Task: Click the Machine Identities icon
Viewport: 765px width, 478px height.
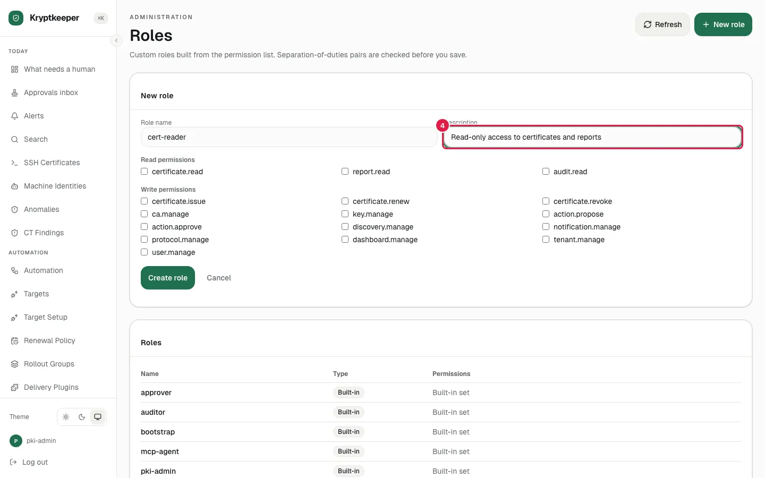Action: (x=14, y=186)
